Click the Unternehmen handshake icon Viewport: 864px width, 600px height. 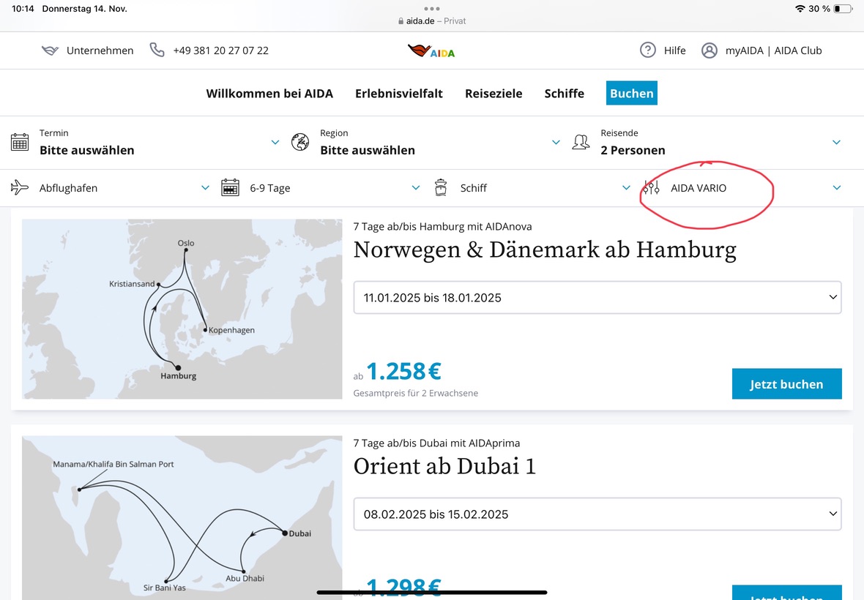[x=50, y=50]
